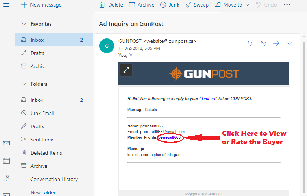Expand the GunPost banner image
Viewport: 307px width, 196px height.
pyautogui.click(x=126, y=70)
